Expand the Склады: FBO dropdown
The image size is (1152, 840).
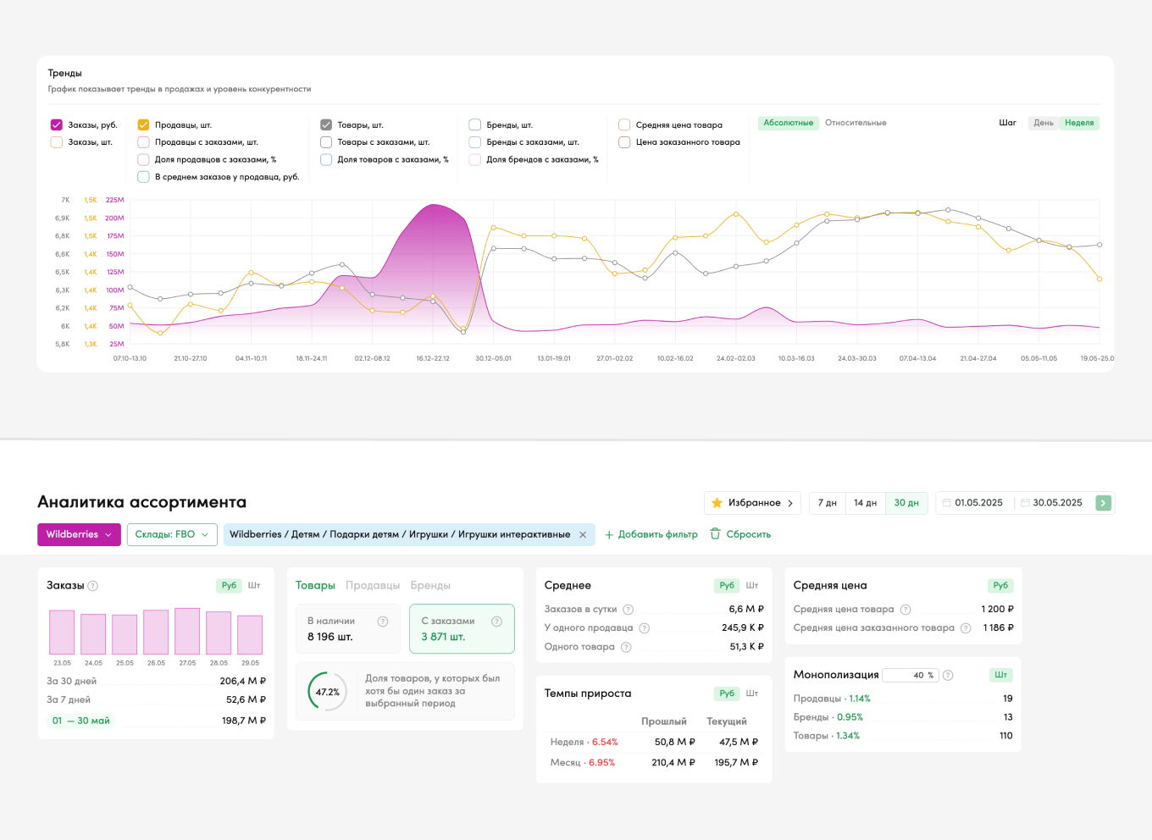point(172,535)
